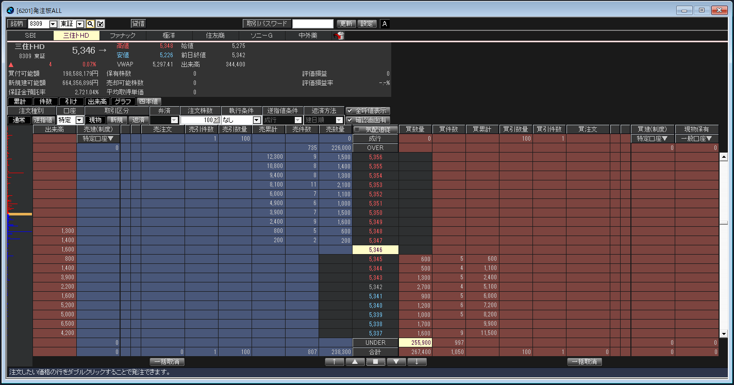Screen dimensions: 734x385
Task: Click the 255,900 UNDER buy quantity cell
Action: pyautogui.click(x=415, y=343)
